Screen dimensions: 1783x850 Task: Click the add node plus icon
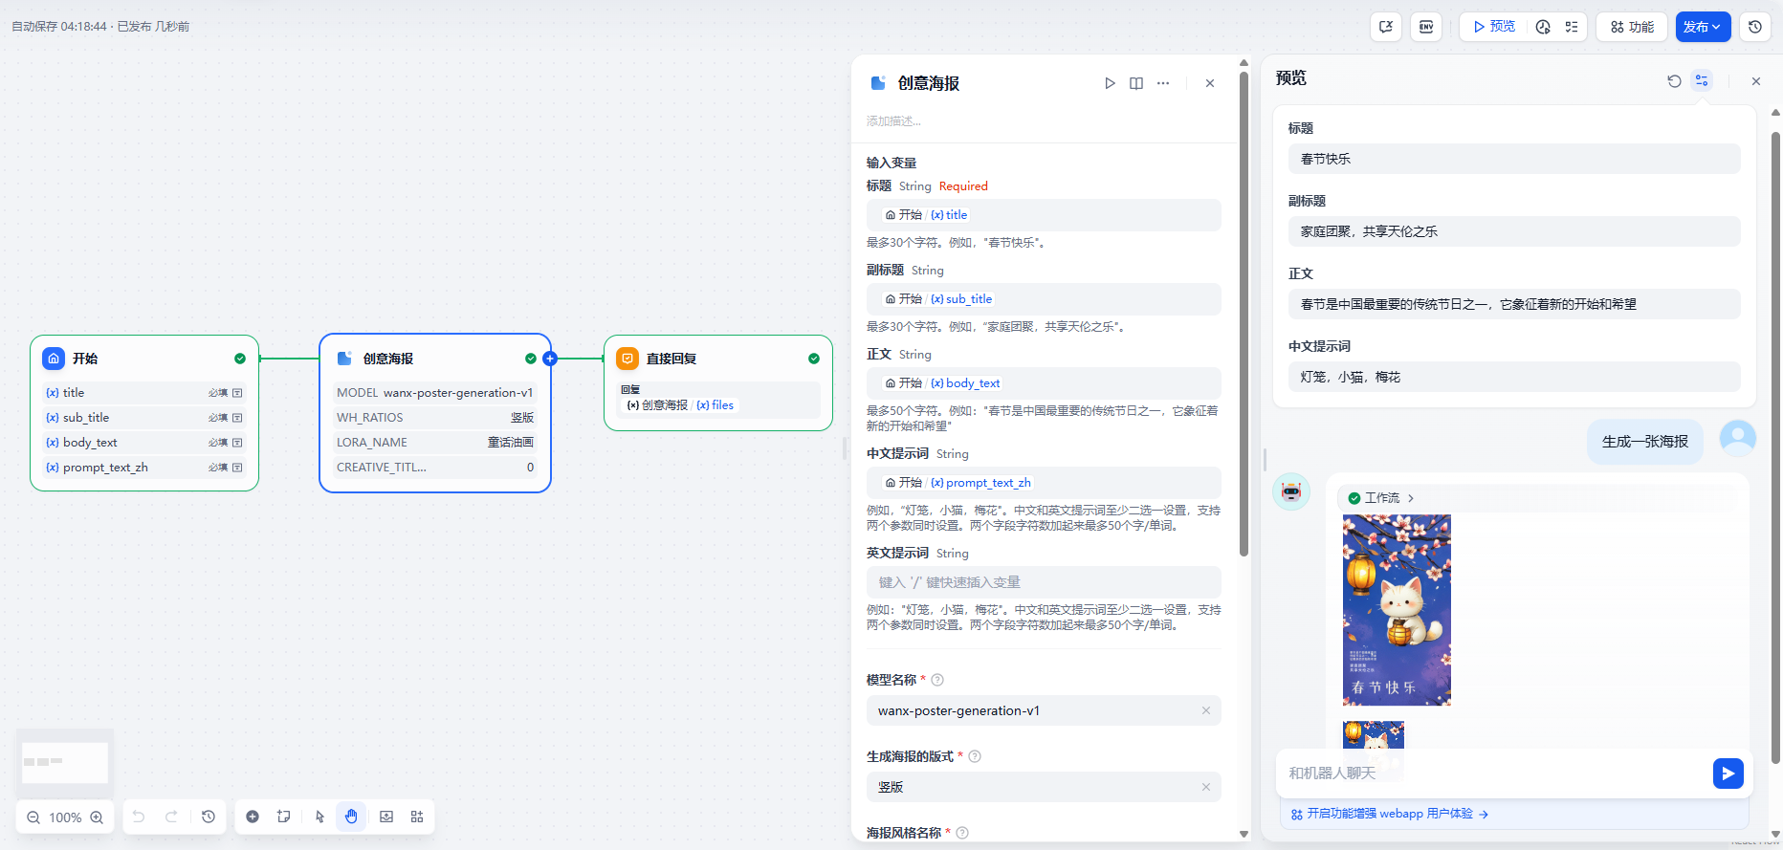pyautogui.click(x=253, y=817)
